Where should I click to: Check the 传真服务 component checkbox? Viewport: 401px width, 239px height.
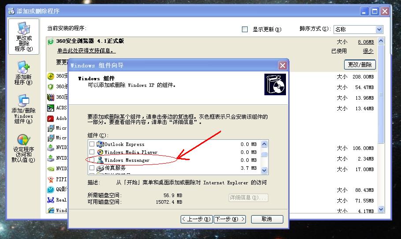click(92, 168)
